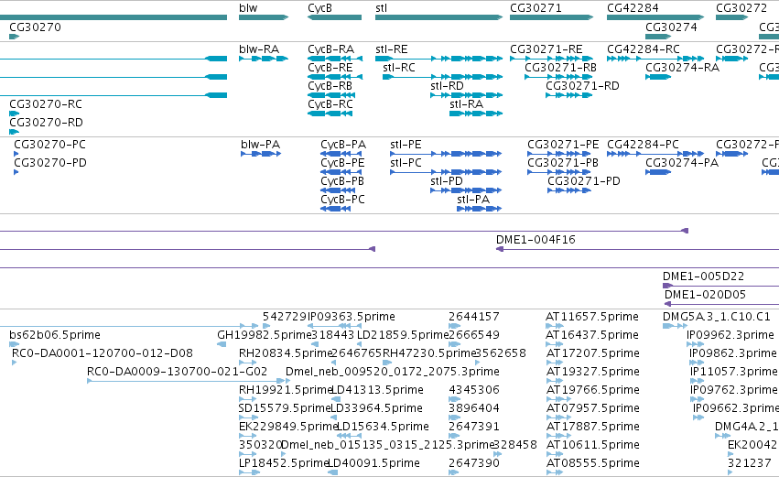
Task: Open the CG30270-RC transcript label
Action: (46, 104)
